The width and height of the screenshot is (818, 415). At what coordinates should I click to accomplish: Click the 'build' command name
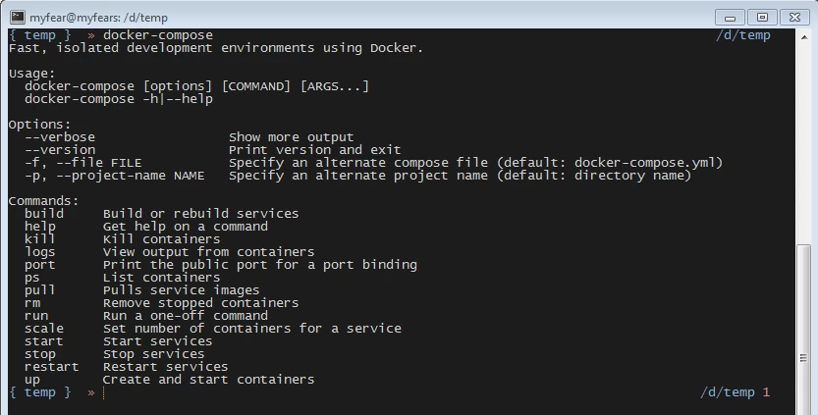tap(44, 214)
